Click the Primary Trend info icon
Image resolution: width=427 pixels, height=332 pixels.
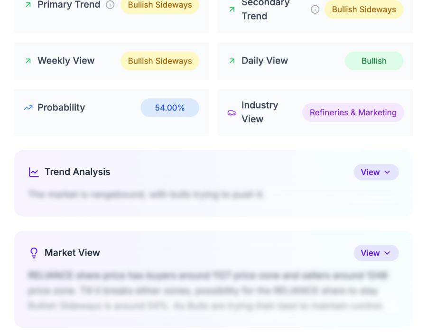click(x=110, y=5)
